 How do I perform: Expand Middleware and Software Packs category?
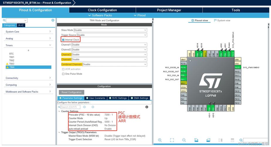[x=28, y=92]
